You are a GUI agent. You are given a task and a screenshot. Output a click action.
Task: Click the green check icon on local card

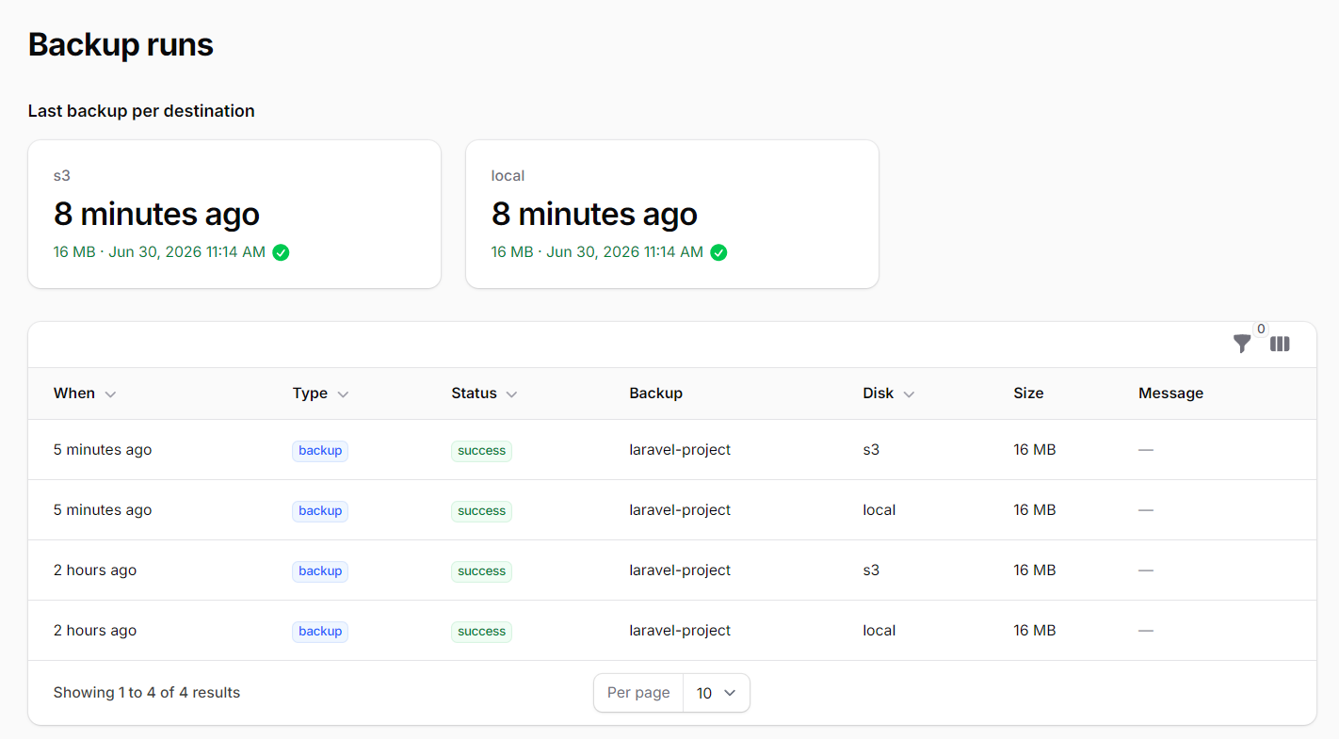coord(718,252)
